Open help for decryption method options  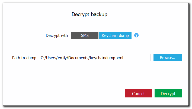click(x=136, y=35)
